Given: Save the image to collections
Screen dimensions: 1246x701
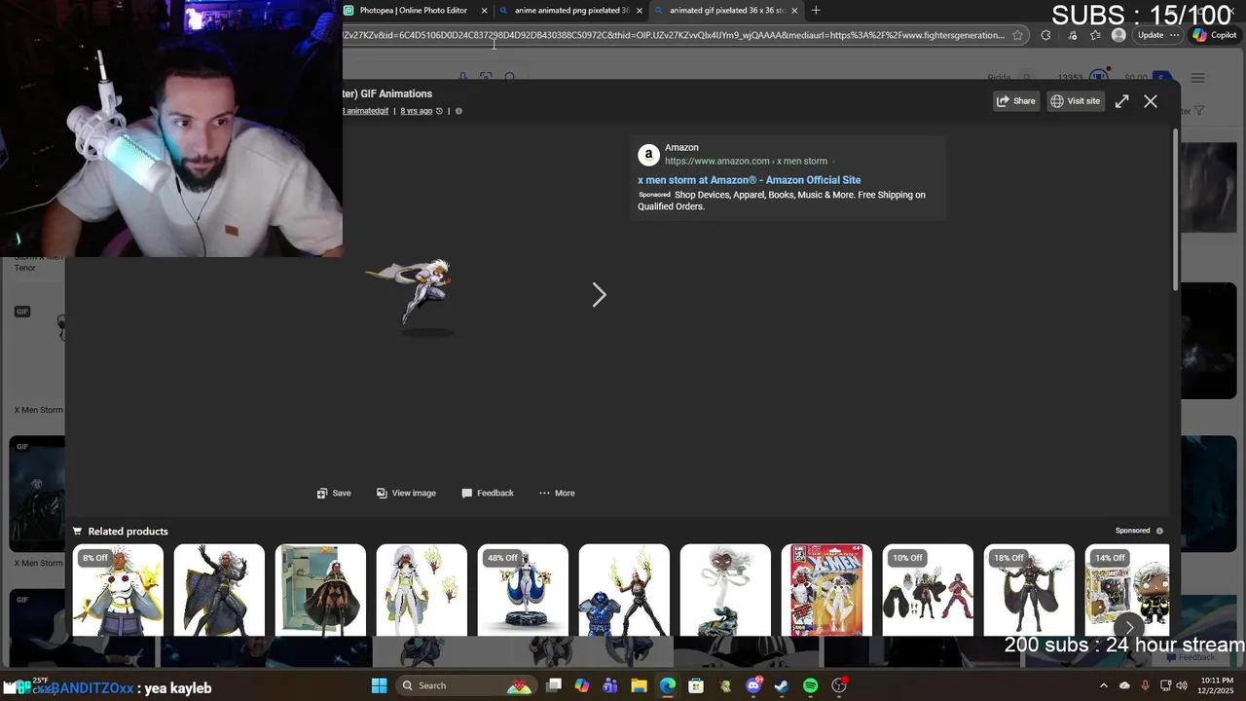Looking at the screenshot, I should click(334, 493).
